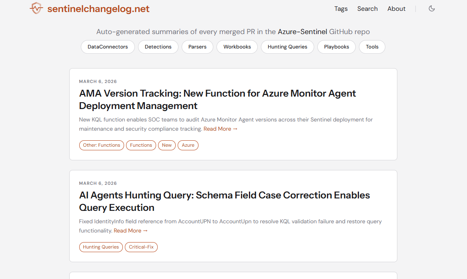Toggle dark mode with the moon icon

(x=431, y=8)
